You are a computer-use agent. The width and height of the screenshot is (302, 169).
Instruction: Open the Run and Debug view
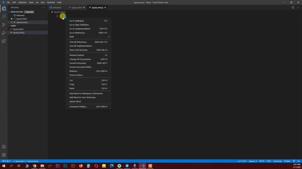pos(4,33)
